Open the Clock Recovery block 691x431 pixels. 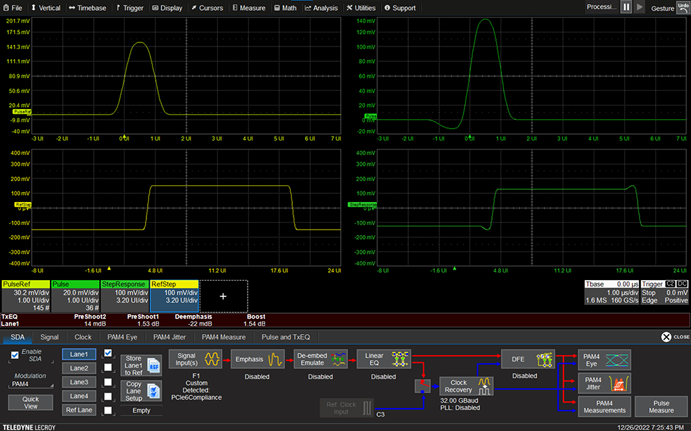pos(466,386)
